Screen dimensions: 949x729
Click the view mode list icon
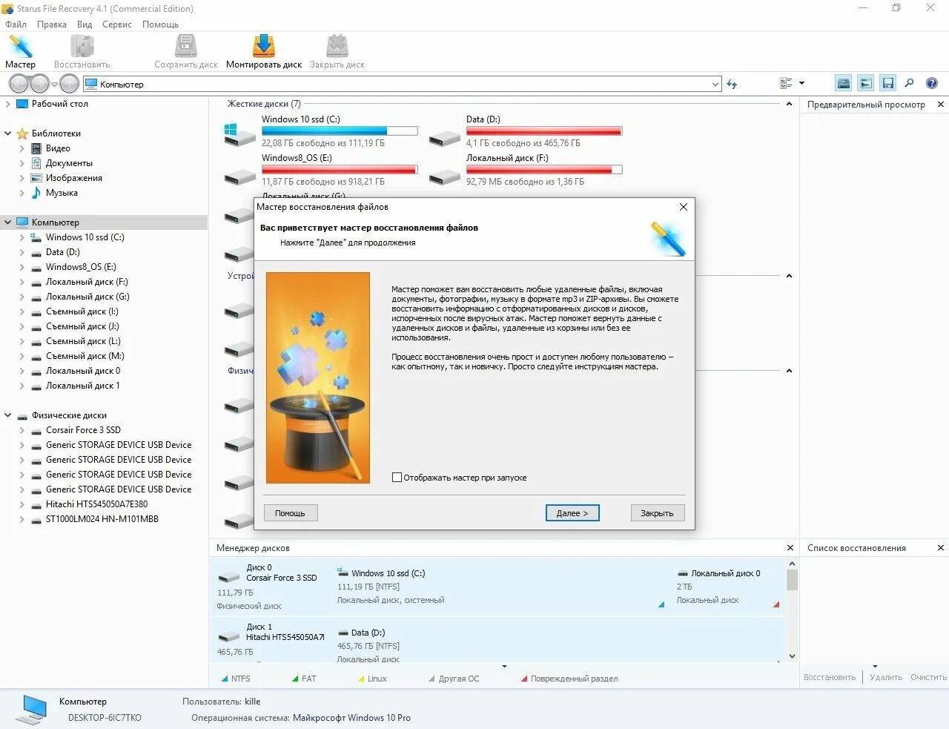[x=787, y=84]
